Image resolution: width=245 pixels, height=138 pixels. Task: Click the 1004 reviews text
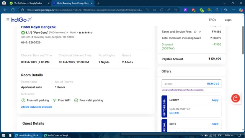58,33
